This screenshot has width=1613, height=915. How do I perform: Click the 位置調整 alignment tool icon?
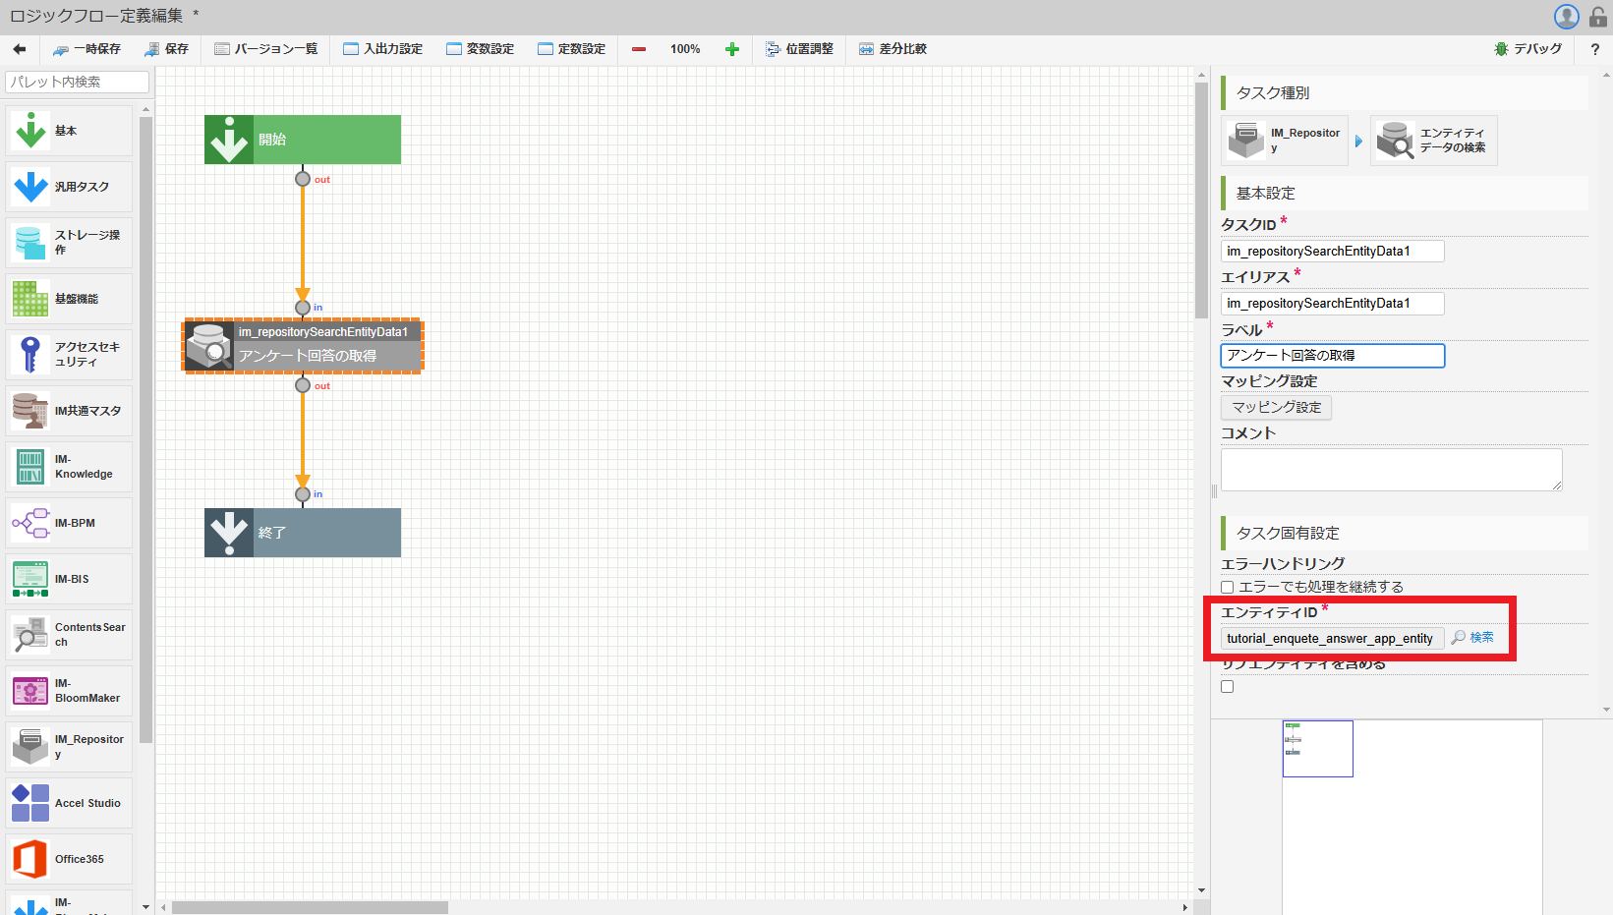tap(773, 48)
